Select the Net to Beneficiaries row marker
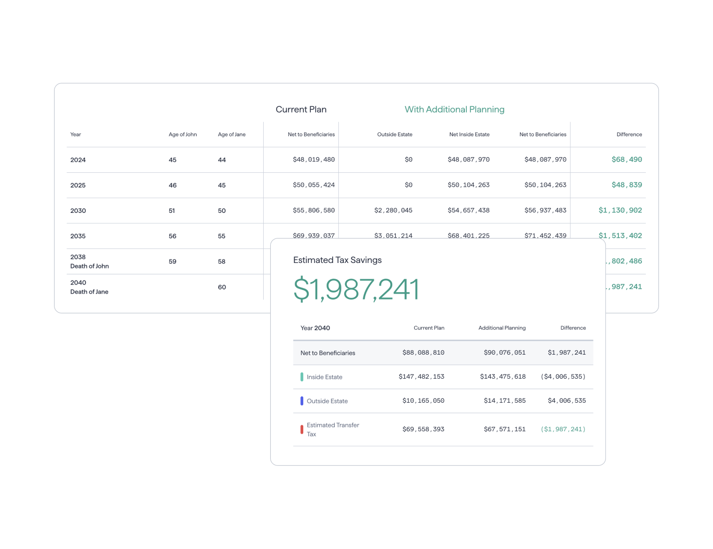The height and width of the screenshot is (549, 713). tap(327, 353)
